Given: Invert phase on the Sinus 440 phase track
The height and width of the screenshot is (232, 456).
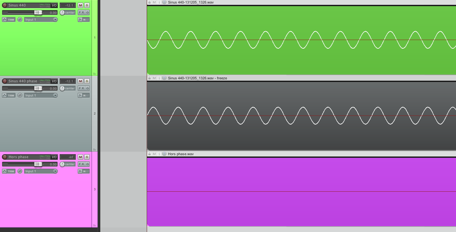Looking at the screenshot, I should 20,95.
